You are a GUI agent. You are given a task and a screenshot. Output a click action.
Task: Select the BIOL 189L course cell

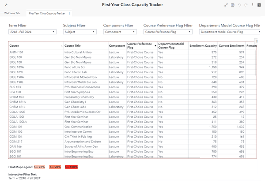(x=36, y=72)
